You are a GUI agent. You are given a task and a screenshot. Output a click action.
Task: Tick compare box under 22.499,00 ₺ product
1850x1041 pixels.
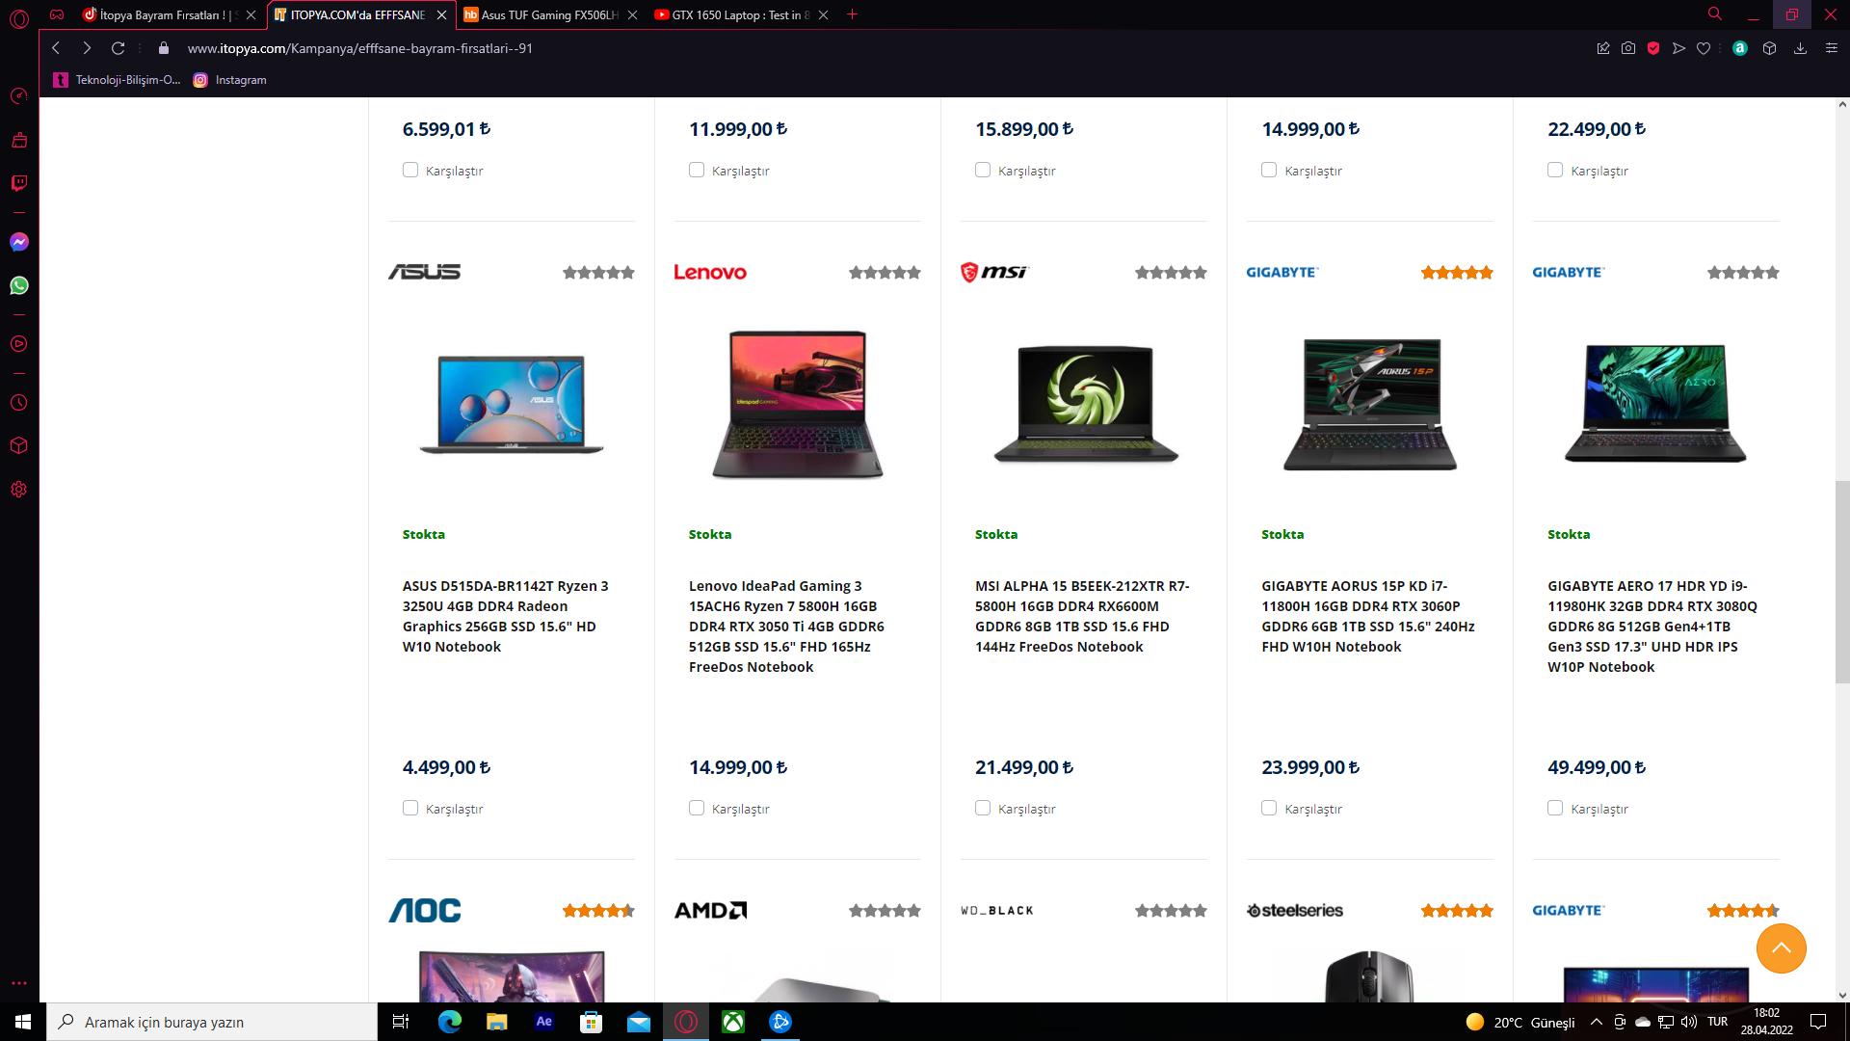(x=1555, y=170)
